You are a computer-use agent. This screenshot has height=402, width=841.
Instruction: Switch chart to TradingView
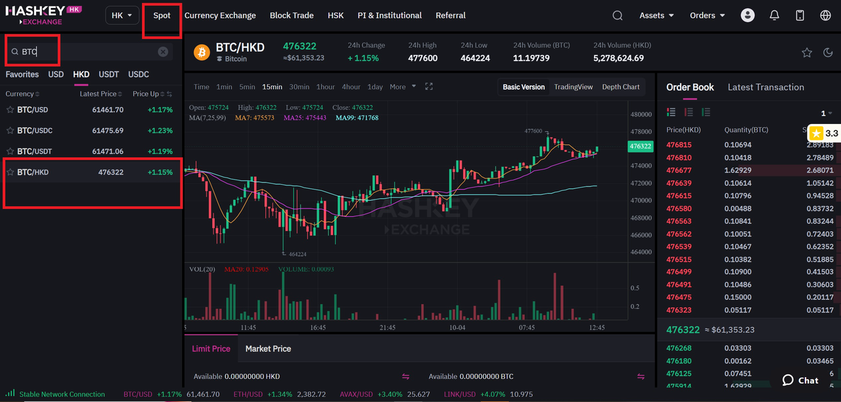pos(573,87)
